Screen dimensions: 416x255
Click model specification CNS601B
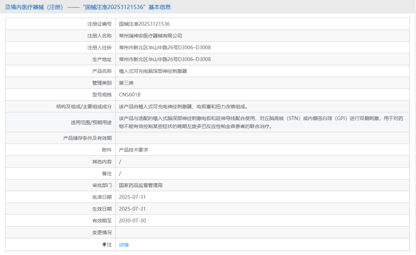point(129,95)
